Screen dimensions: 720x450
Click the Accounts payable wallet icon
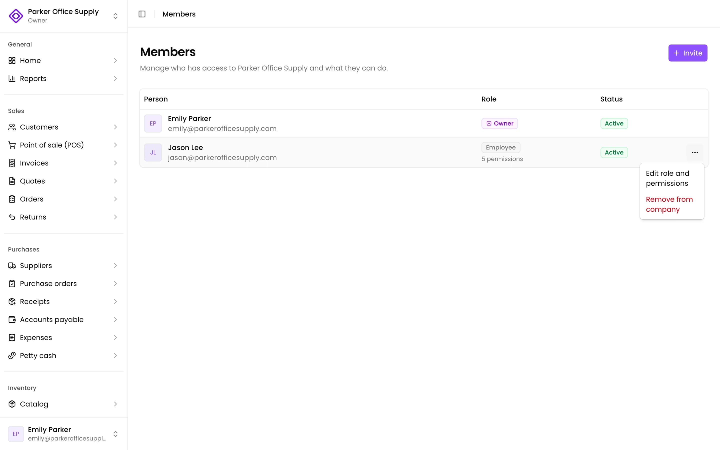pos(12,320)
